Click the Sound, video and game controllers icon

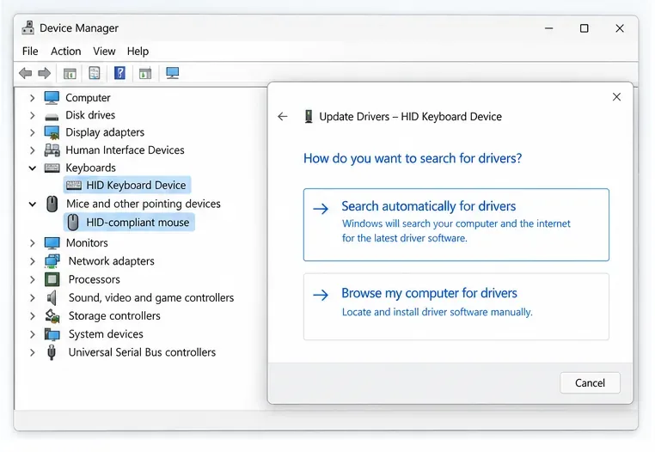pyautogui.click(x=52, y=298)
